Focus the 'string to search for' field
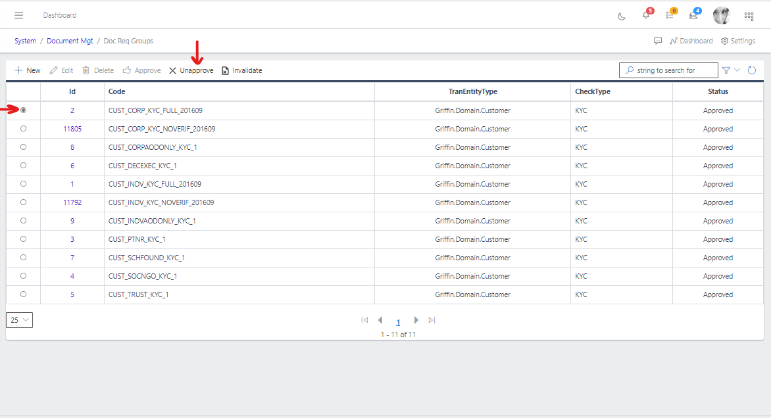Screen dimensions: 771x418 click(x=668, y=70)
